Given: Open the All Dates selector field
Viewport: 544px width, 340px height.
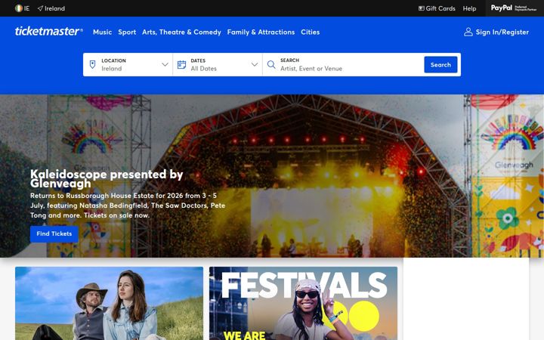Looking at the screenshot, I should pyautogui.click(x=218, y=64).
